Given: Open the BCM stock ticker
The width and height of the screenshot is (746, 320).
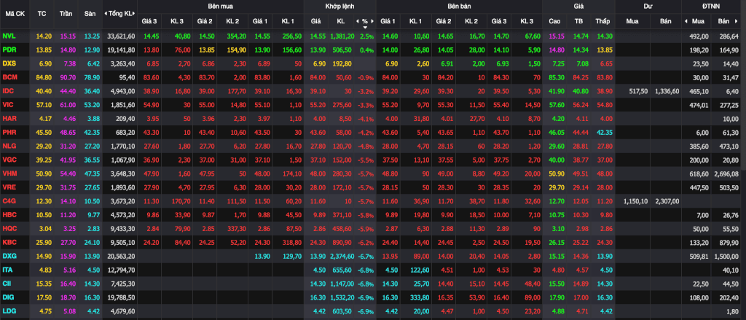Looking at the screenshot, I should [x=9, y=77].
